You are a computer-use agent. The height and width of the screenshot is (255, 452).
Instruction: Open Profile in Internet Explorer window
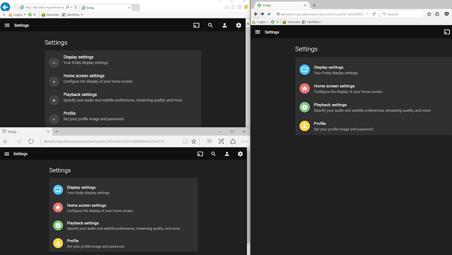pos(123,116)
